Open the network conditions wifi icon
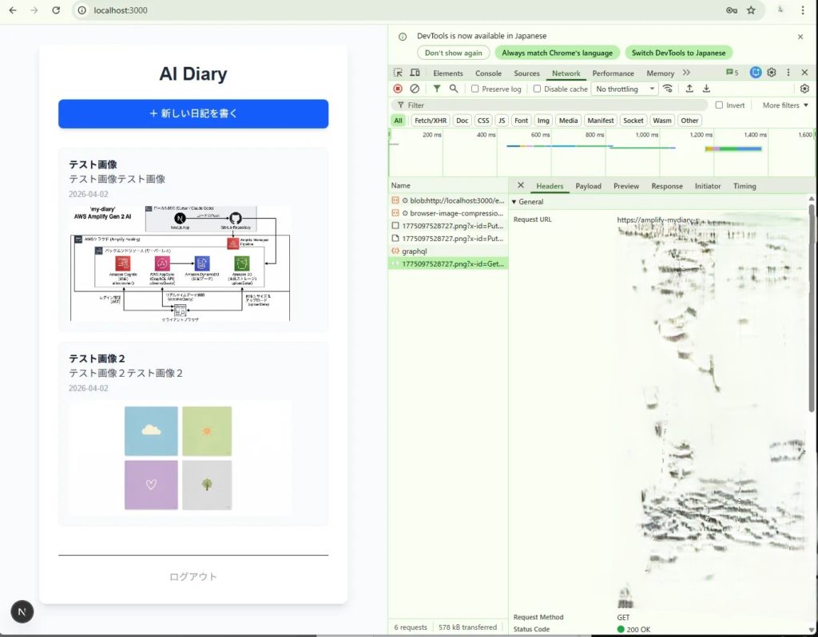818x637 pixels. (x=668, y=89)
